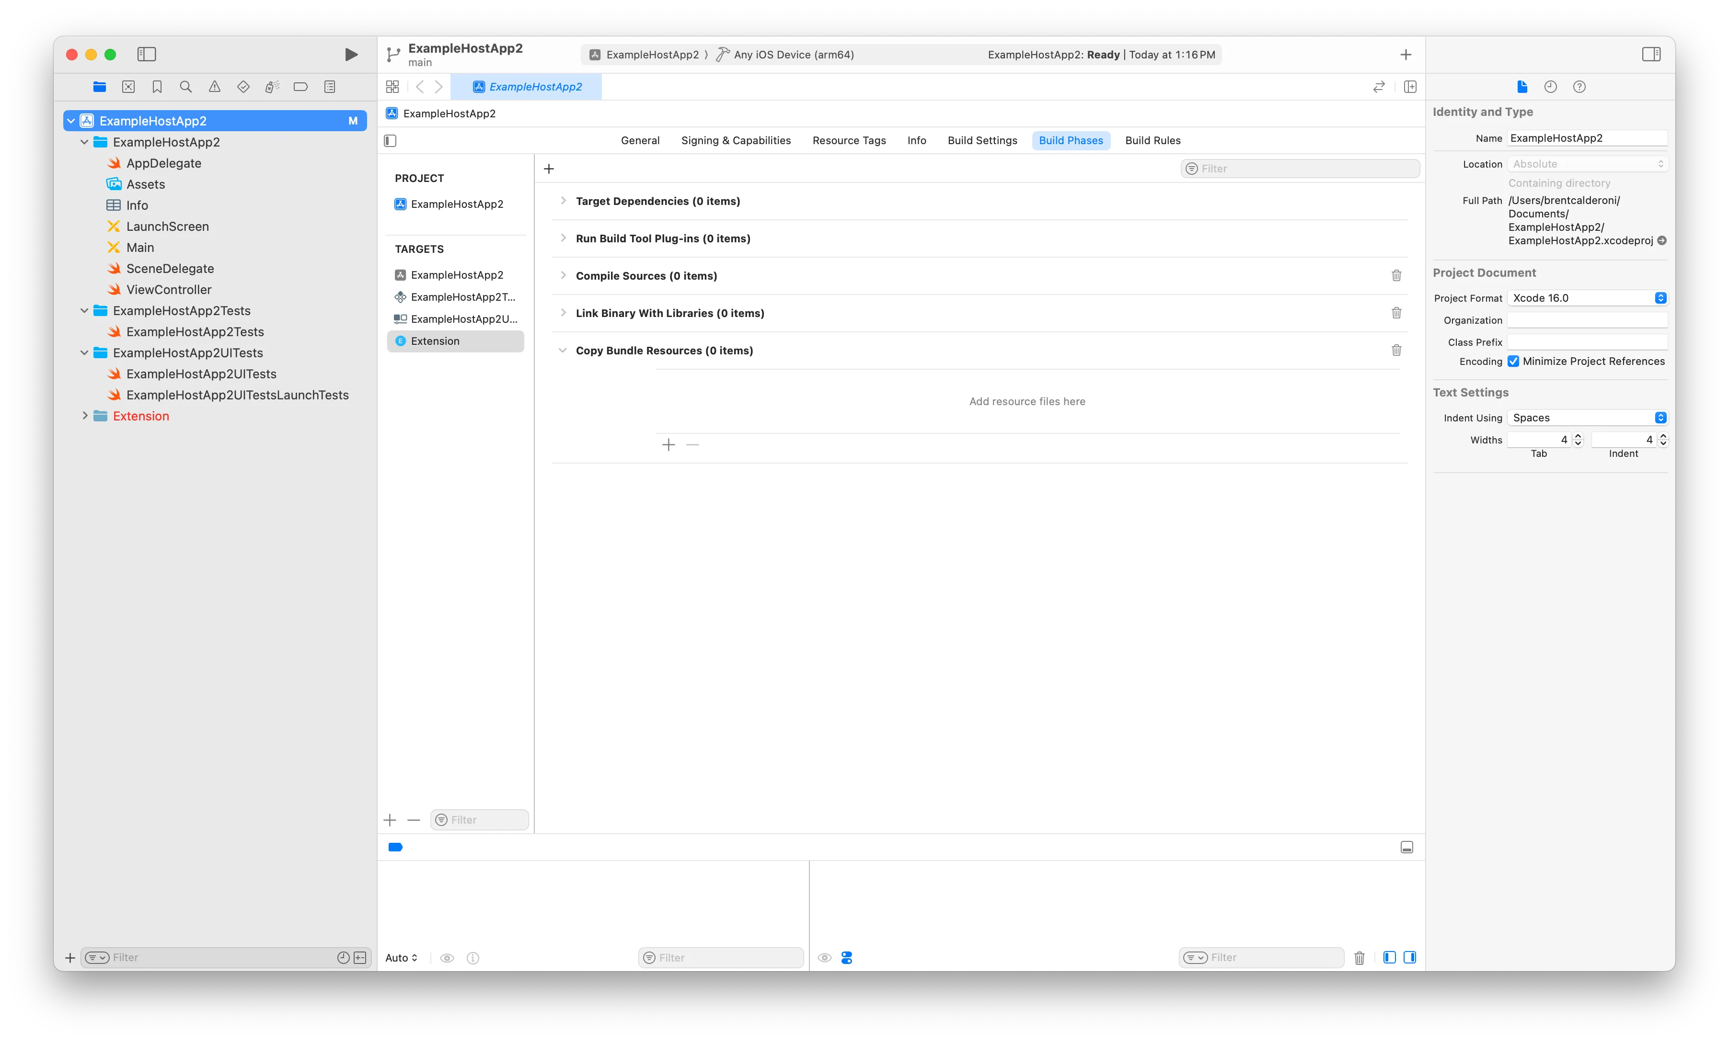Add a new build phase with plus icon
Image resolution: width=1729 pixels, height=1042 pixels.
(x=549, y=169)
